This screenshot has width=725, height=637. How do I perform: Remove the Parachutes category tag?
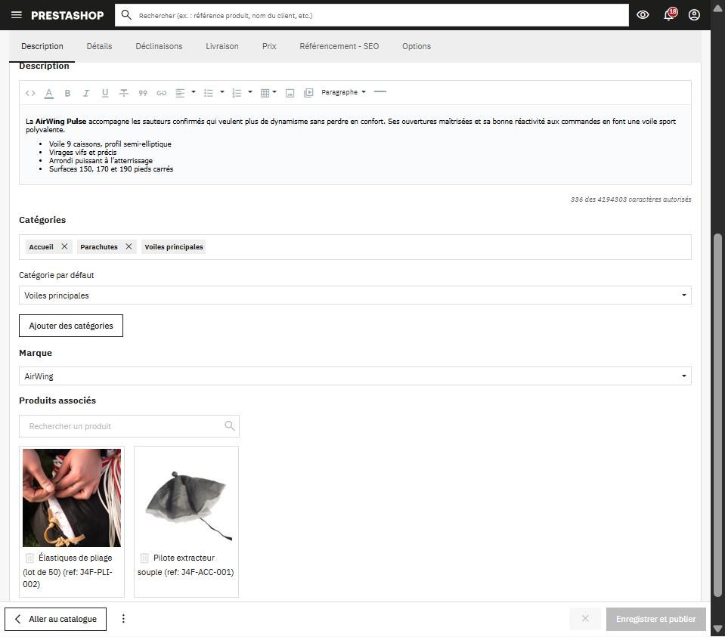(x=129, y=246)
